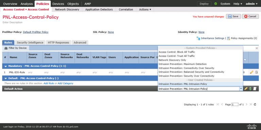Toggle the default action dropdown arrow

[x=241, y=89]
